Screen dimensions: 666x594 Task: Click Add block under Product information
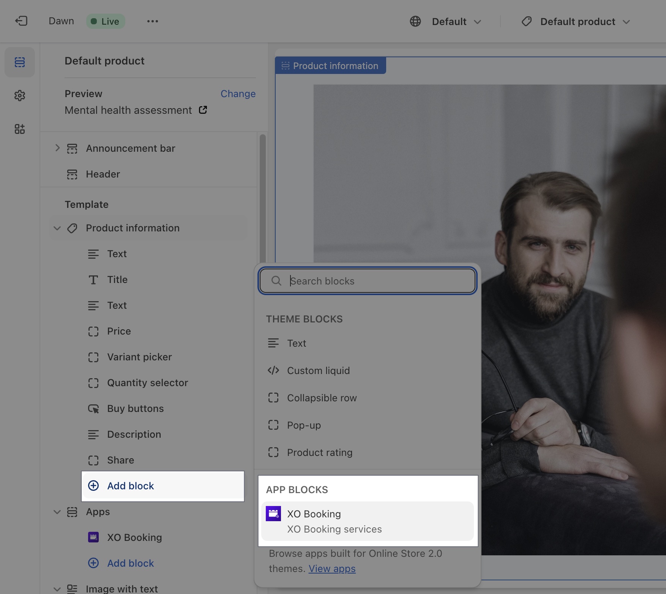pyautogui.click(x=130, y=486)
